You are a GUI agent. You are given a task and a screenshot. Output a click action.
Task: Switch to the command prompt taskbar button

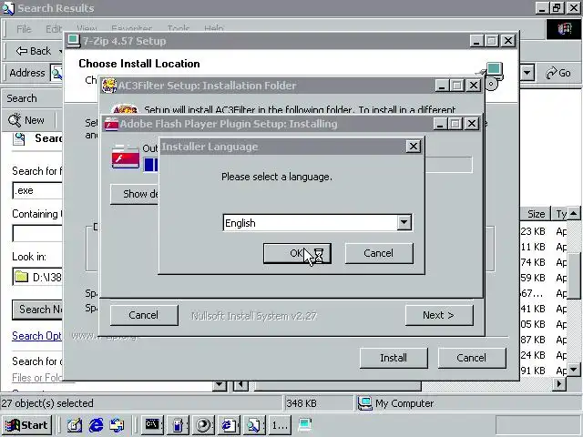(152, 425)
